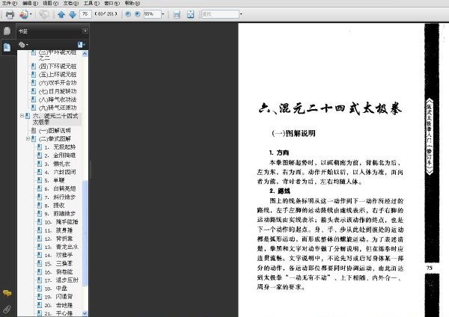The width and height of the screenshot is (449, 317).
Task: Select bookmark 六、混元二十四式太极拳
Action: (x=55, y=119)
